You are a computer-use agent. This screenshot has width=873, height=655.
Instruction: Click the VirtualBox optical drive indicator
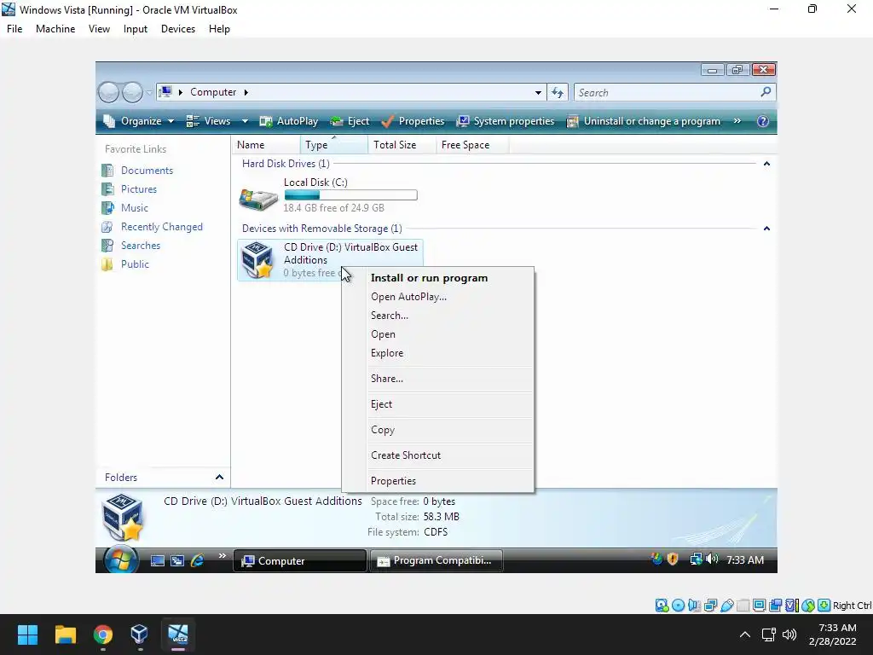coord(678,606)
